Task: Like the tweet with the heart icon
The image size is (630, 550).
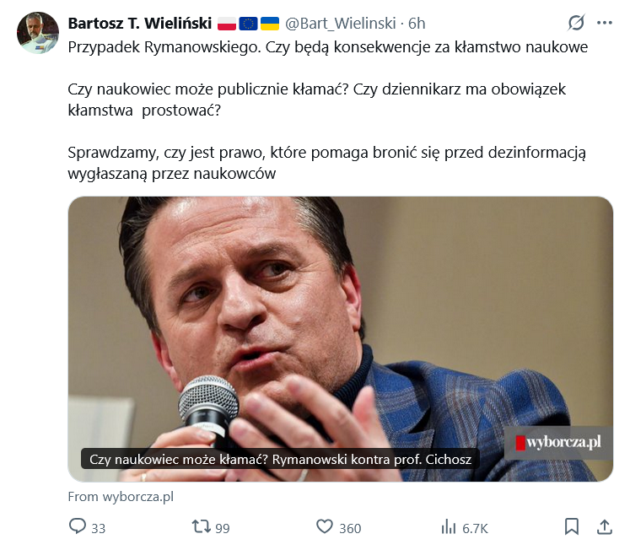Action: [325, 527]
